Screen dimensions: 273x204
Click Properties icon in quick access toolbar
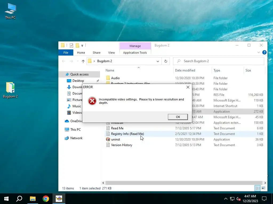click(x=71, y=45)
